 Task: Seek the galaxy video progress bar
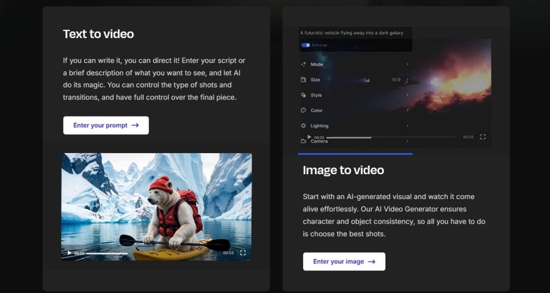point(392,137)
